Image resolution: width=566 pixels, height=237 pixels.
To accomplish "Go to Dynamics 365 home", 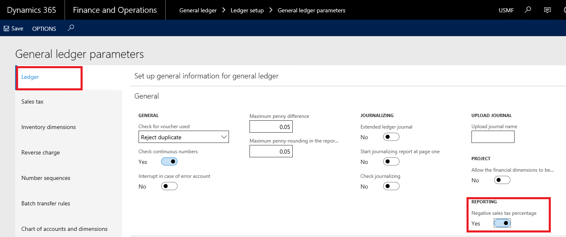I will [32, 10].
